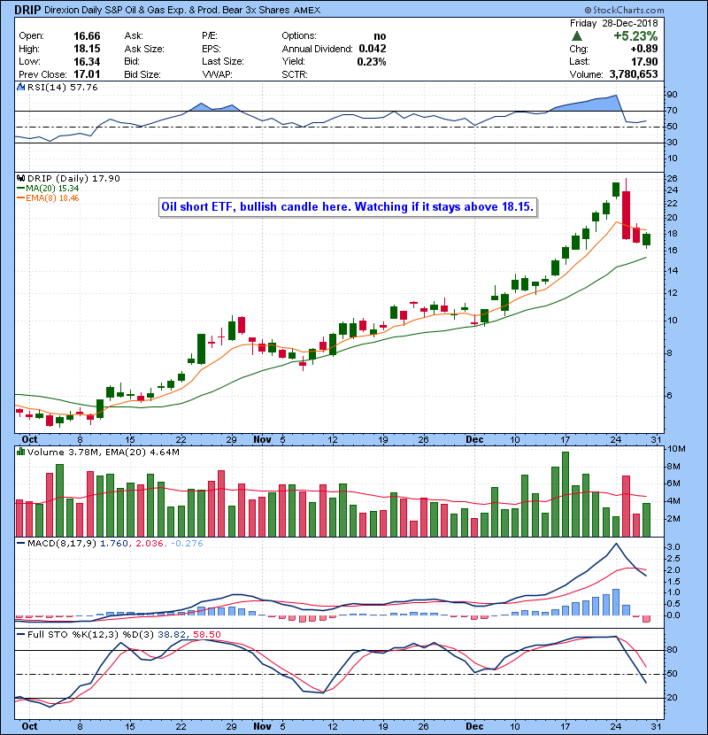
Task: Click the 26 price label on right axis
Action: 672,179
